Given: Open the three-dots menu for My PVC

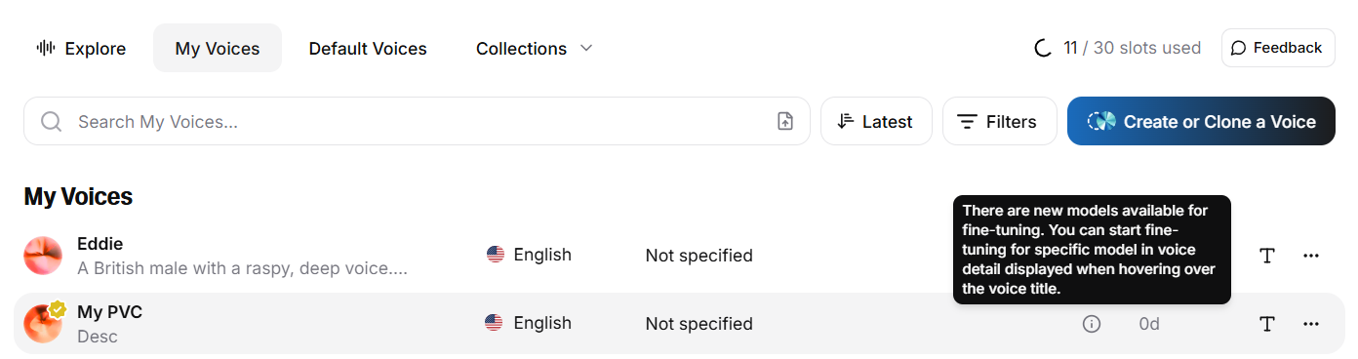Looking at the screenshot, I should coord(1311,324).
